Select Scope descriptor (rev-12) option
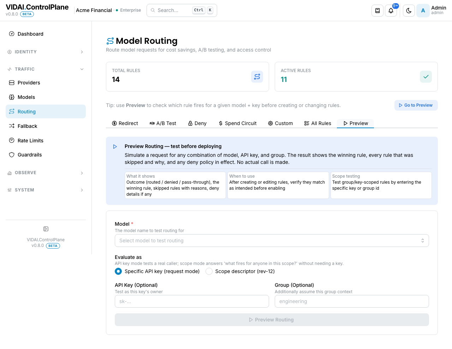 pos(209,271)
